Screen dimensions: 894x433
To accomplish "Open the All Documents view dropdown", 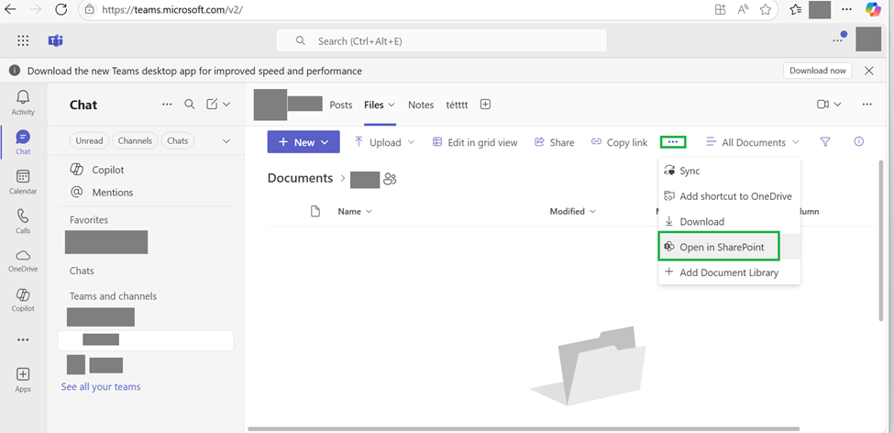I will (753, 142).
